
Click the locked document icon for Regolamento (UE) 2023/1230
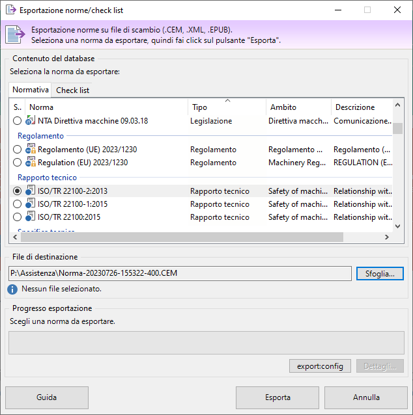point(30,150)
